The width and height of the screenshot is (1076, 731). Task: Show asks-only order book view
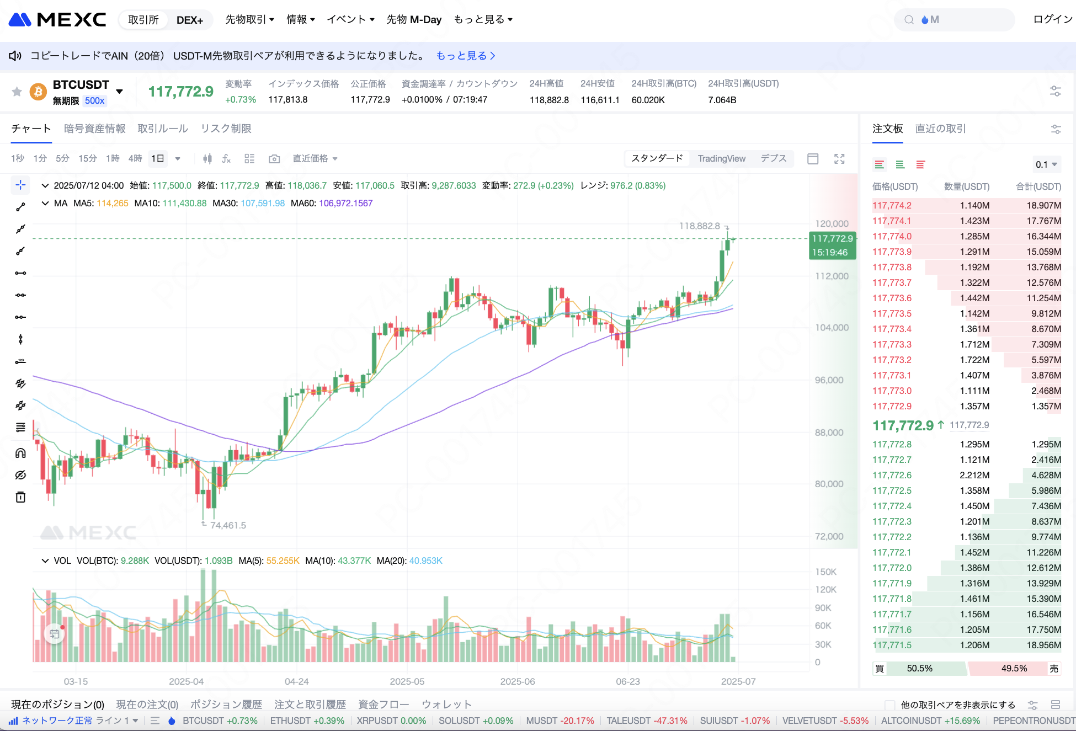tap(920, 164)
